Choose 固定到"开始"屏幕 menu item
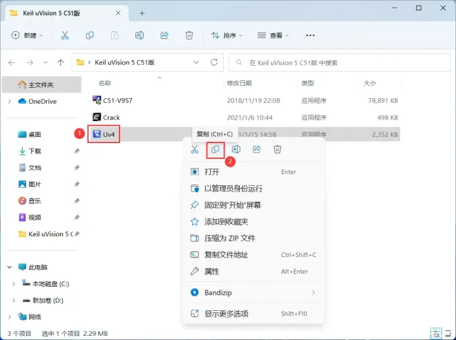 pyautogui.click(x=253, y=205)
